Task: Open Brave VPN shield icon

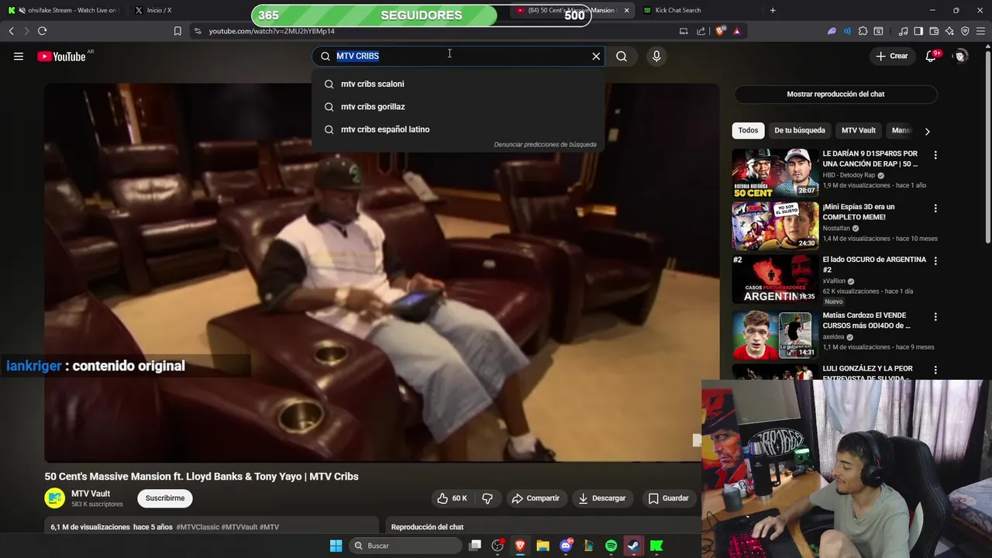Action: pyautogui.click(x=965, y=31)
